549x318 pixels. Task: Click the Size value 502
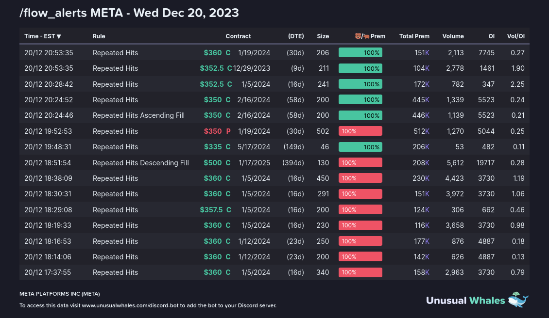[323, 131]
